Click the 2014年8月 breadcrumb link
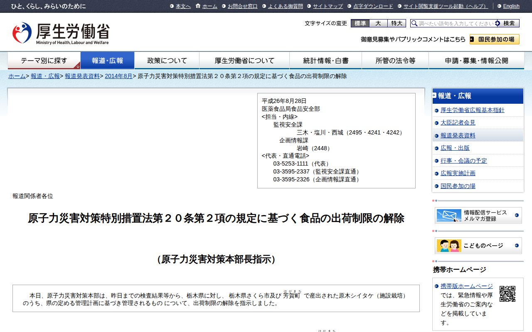The width and height of the screenshot is (532, 332). [x=118, y=76]
